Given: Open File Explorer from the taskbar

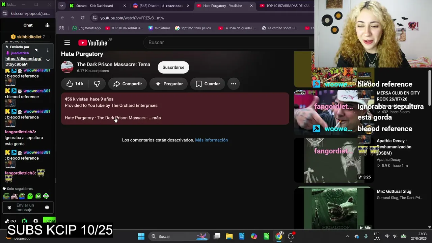Looking at the screenshot, I should (x=229, y=236).
